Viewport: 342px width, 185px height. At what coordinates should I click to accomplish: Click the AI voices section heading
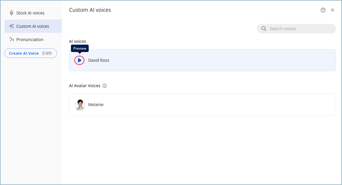77,41
